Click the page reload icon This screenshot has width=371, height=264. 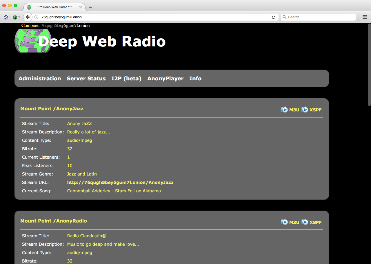point(274,17)
